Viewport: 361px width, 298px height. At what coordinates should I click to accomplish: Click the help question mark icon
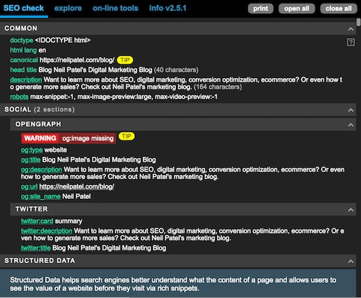(350, 42)
